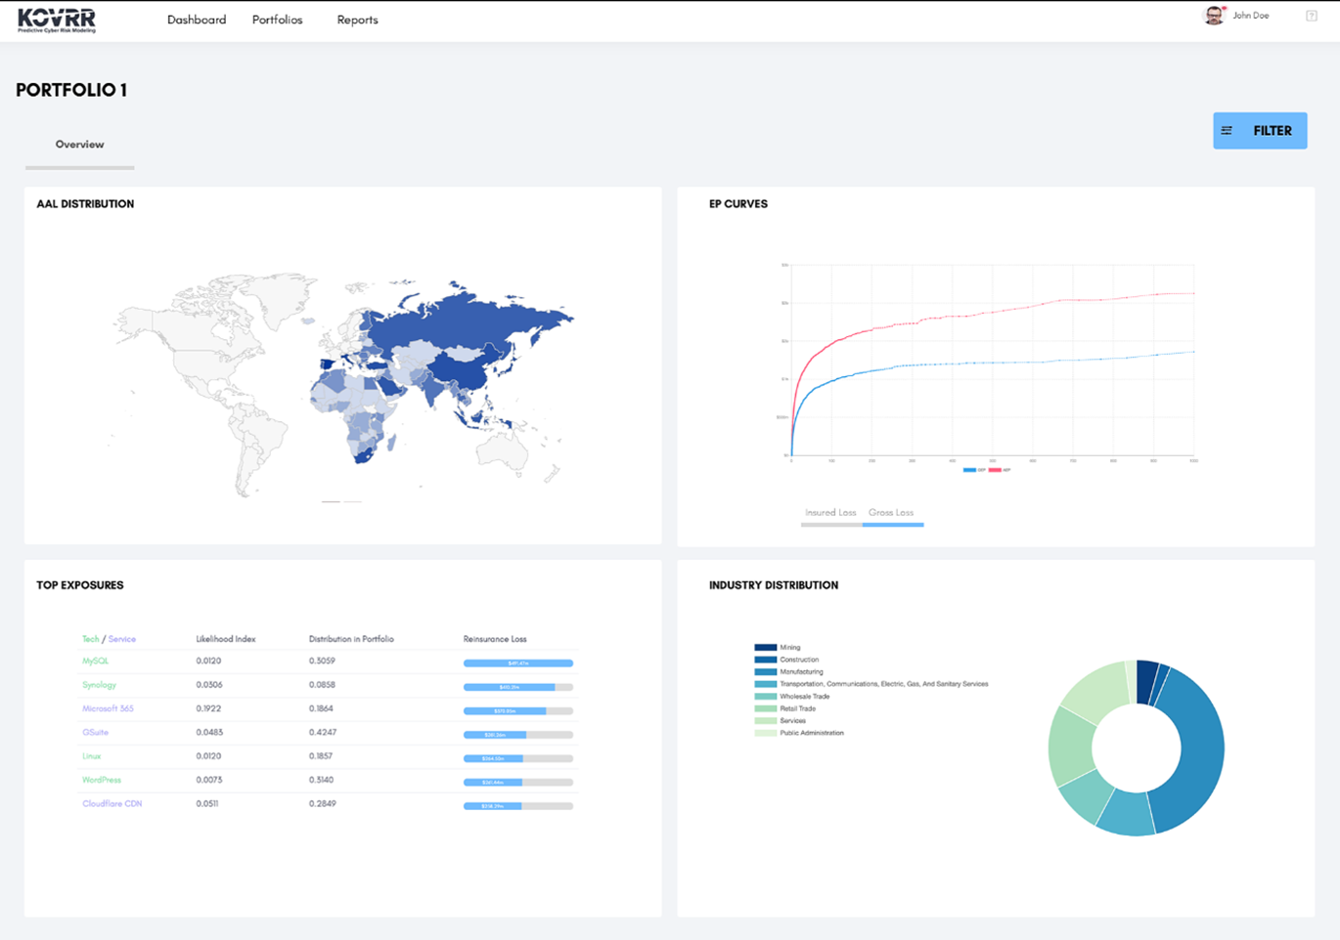Click the Synology reinsurance loss bar
Image resolution: width=1340 pixels, height=940 pixels.
pyautogui.click(x=518, y=687)
